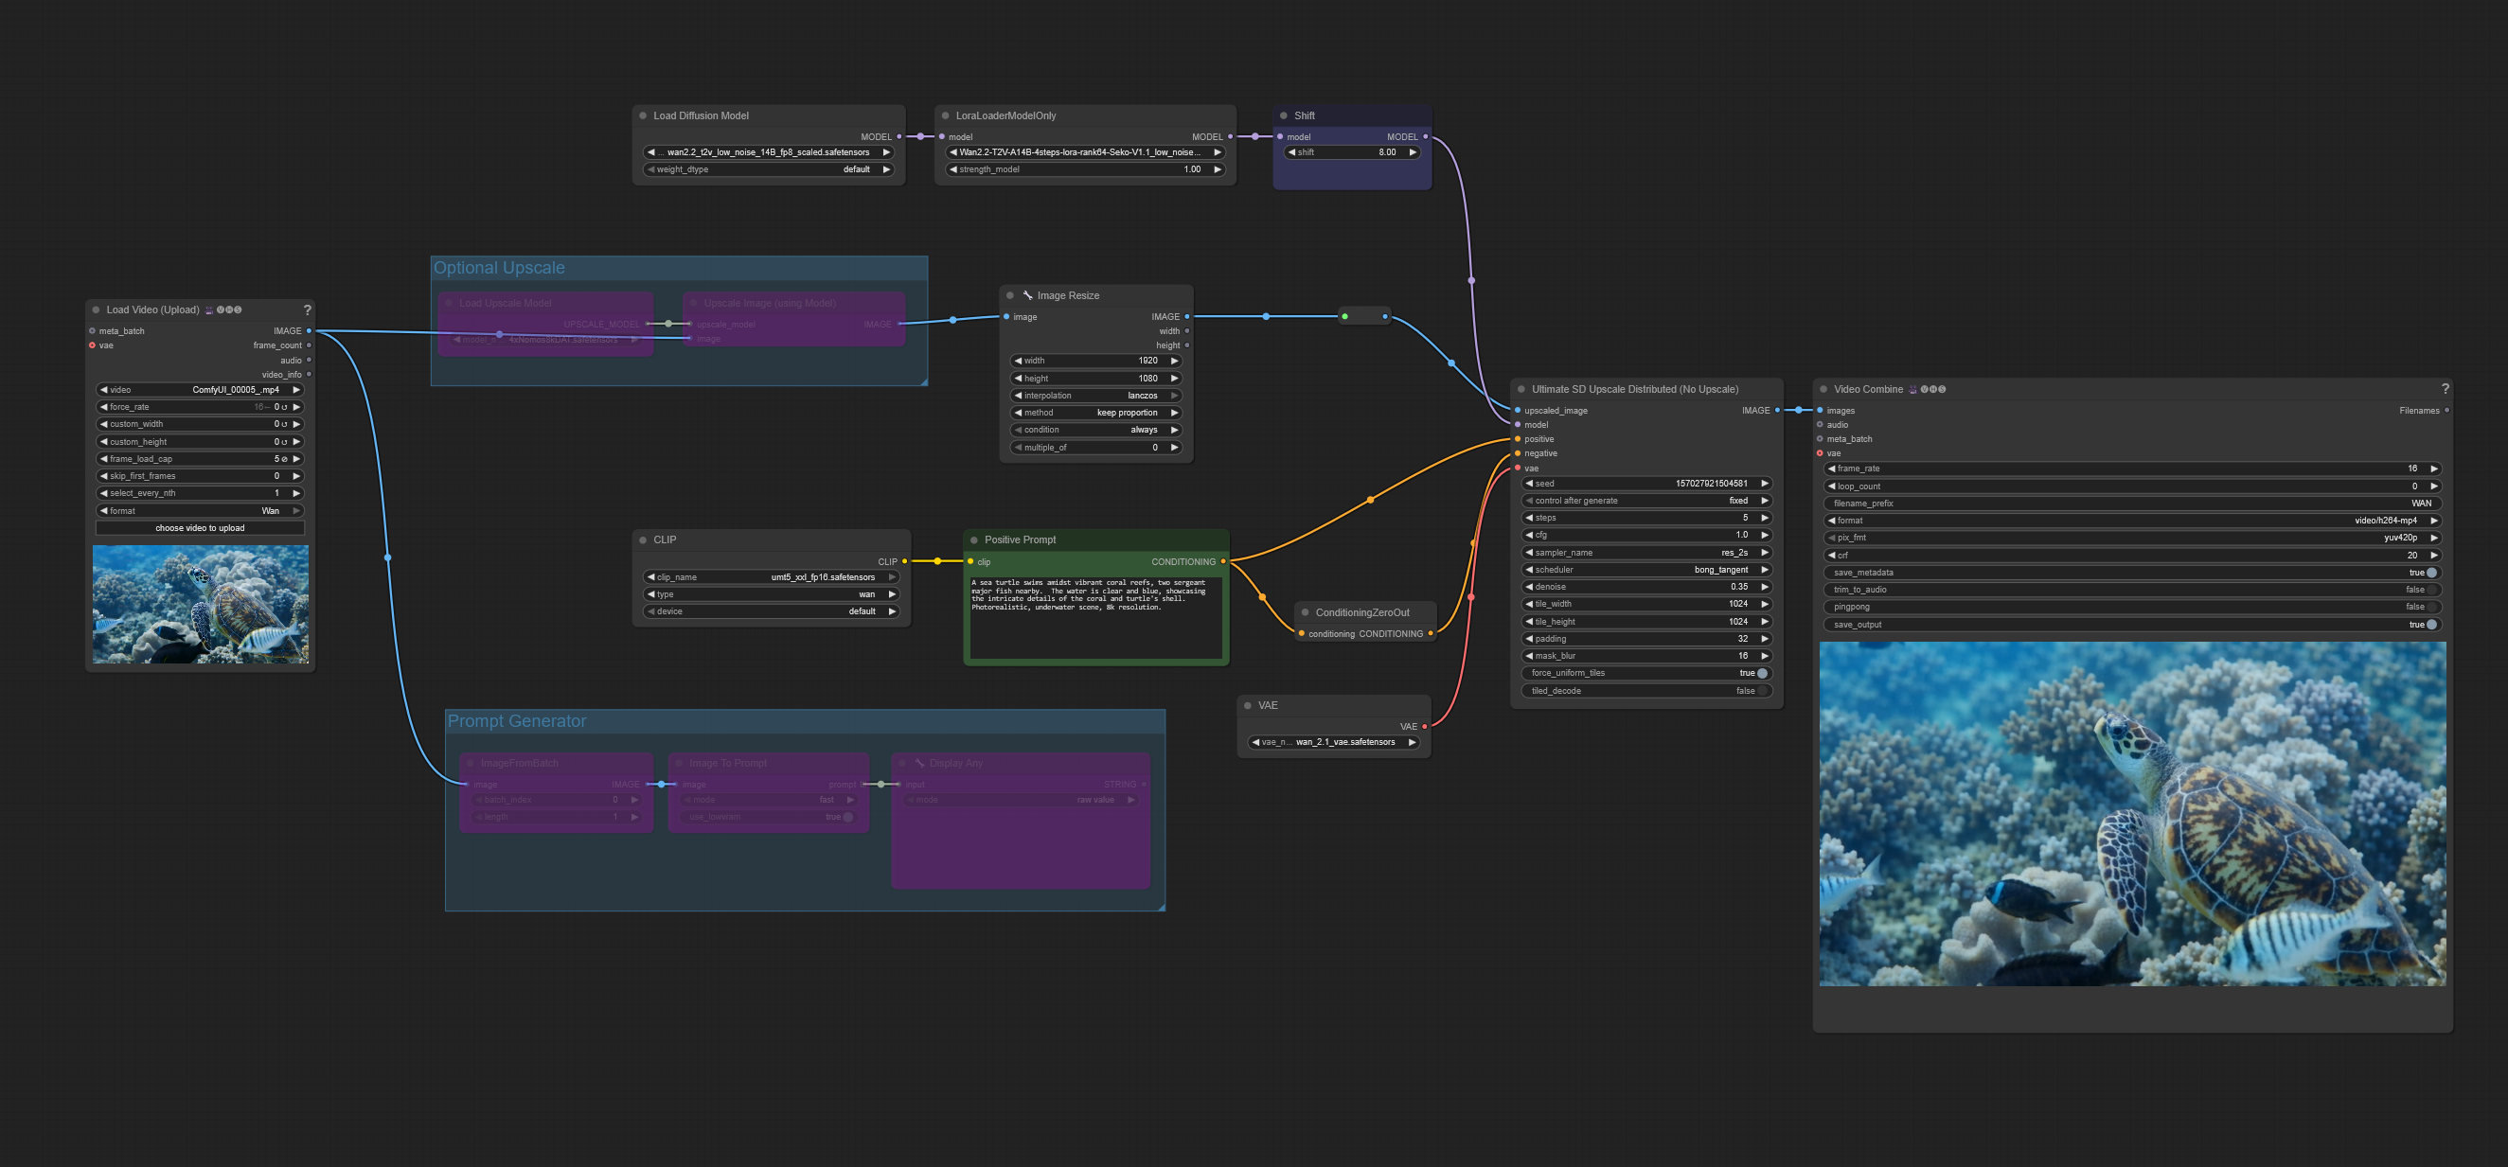Open help on Video Combine node
Viewport: 2508px width, 1167px height.
coord(2445,389)
